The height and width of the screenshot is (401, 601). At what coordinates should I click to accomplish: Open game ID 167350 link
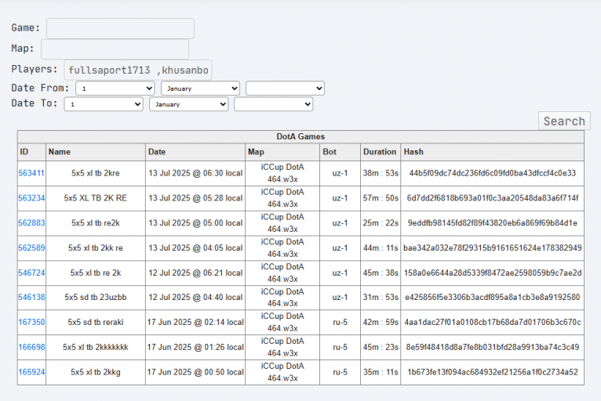31,322
